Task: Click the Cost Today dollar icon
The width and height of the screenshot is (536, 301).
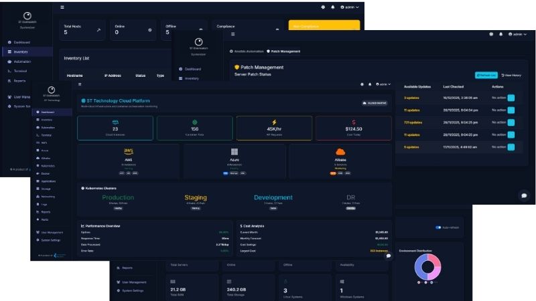Action: coord(354,122)
